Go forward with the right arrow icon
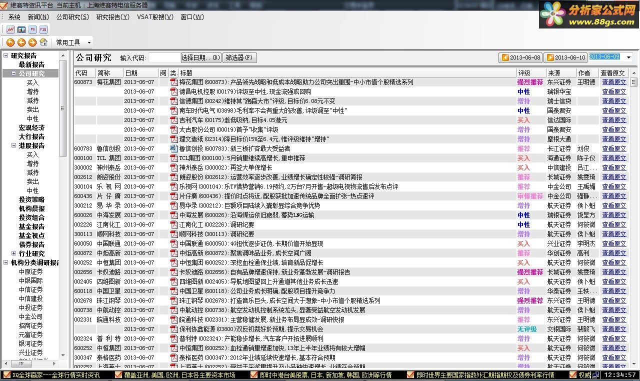Screen dimensions: 640x381 click(32, 42)
